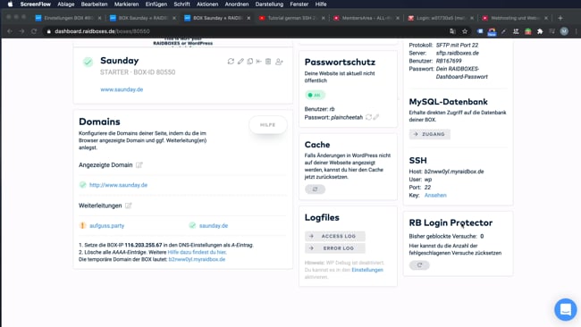581x327 pixels.
Task: Reset the cache with the refresh button
Action: [x=315, y=189]
